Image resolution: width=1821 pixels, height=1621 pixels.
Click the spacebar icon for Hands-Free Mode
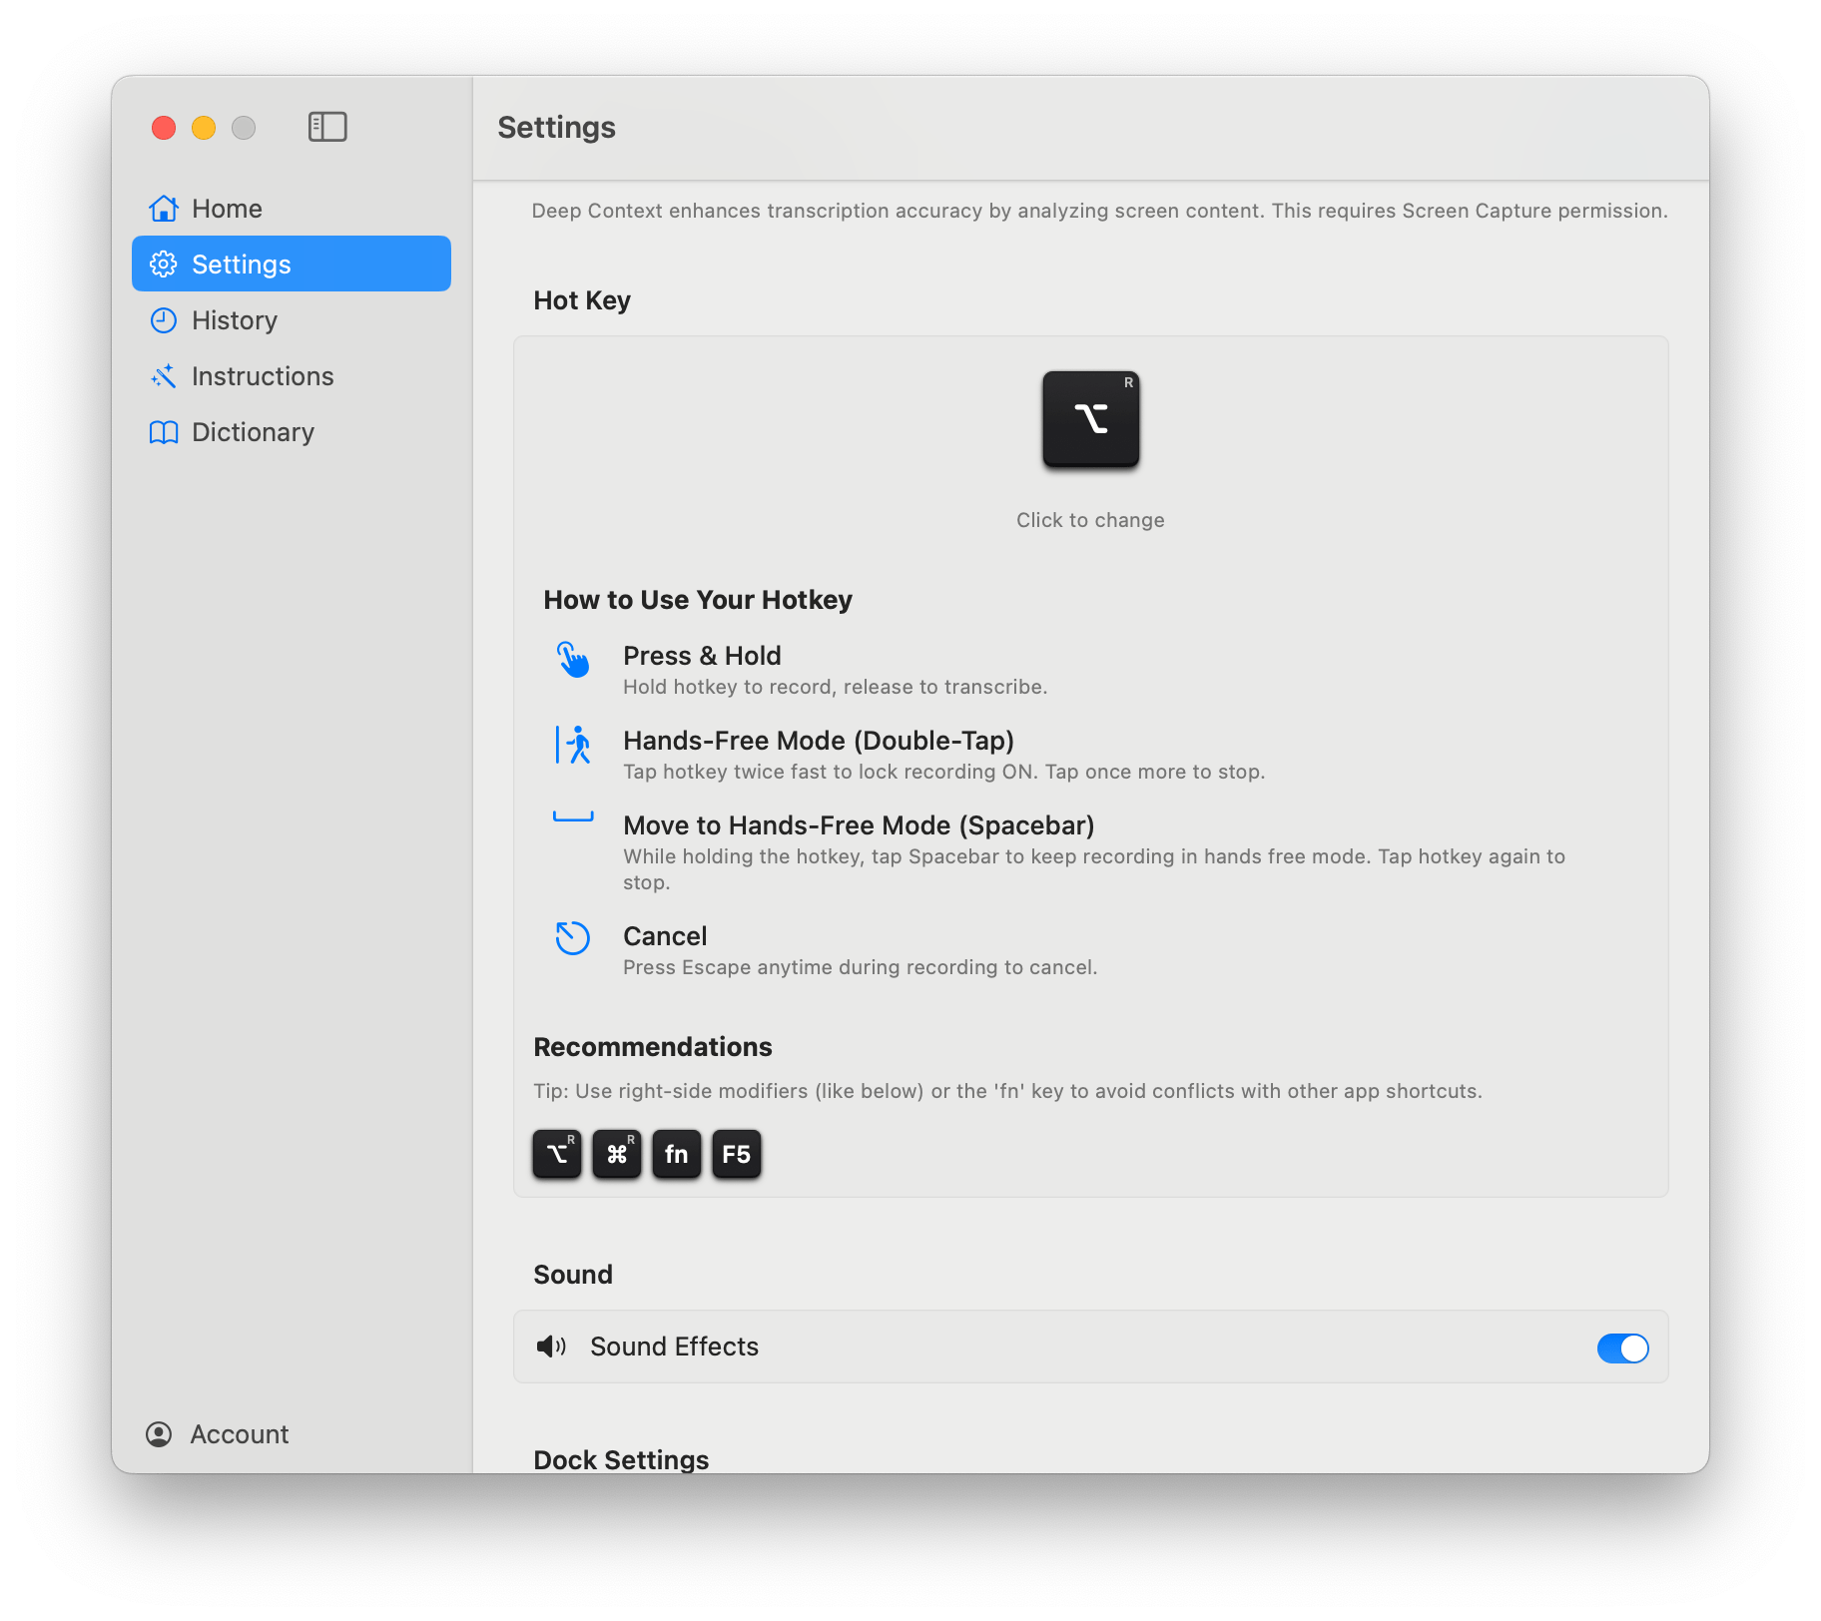pyautogui.click(x=573, y=817)
